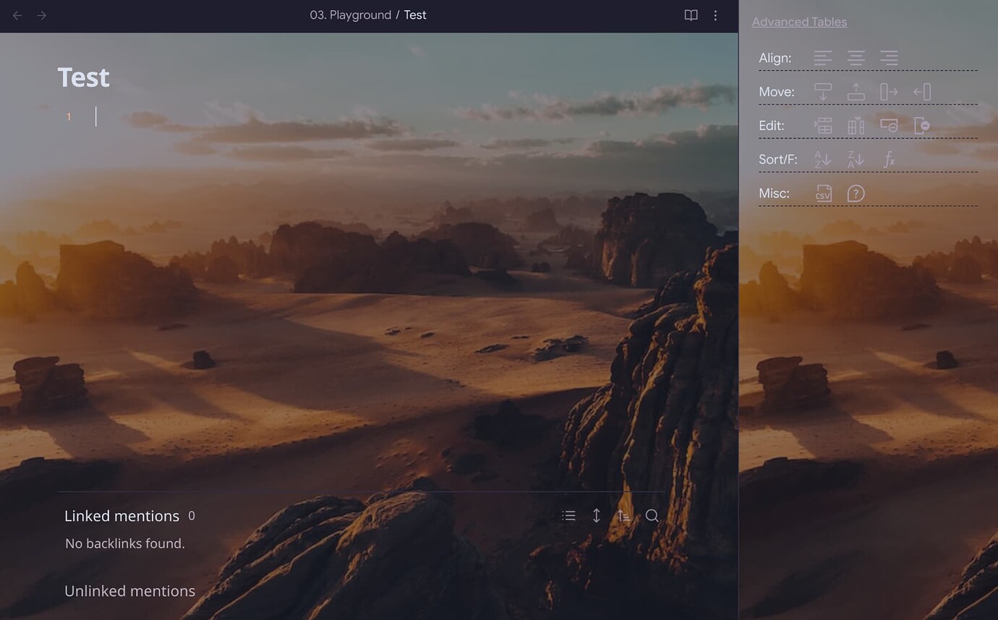Right-align the table column
The height and width of the screenshot is (620, 998).
click(x=889, y=58)
